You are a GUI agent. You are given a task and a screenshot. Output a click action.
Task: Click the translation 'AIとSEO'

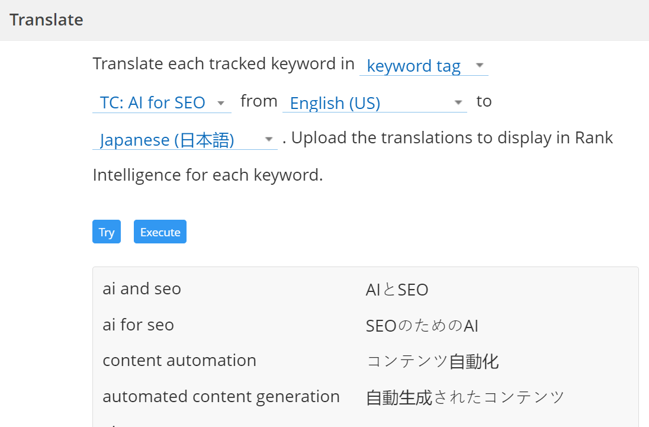point(397,290)
